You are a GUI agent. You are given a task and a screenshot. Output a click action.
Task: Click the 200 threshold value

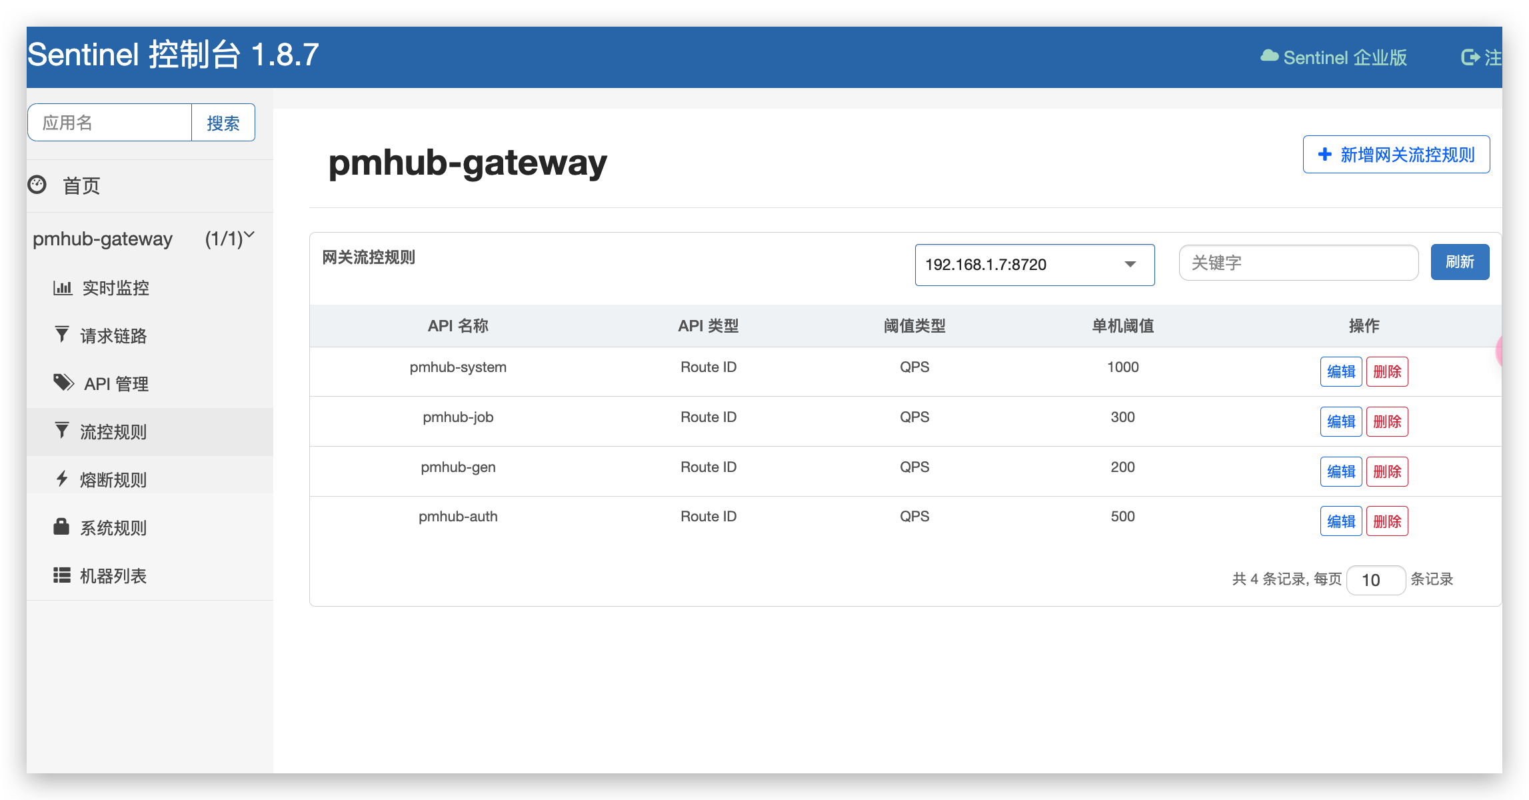click(x=1123, y=467)
